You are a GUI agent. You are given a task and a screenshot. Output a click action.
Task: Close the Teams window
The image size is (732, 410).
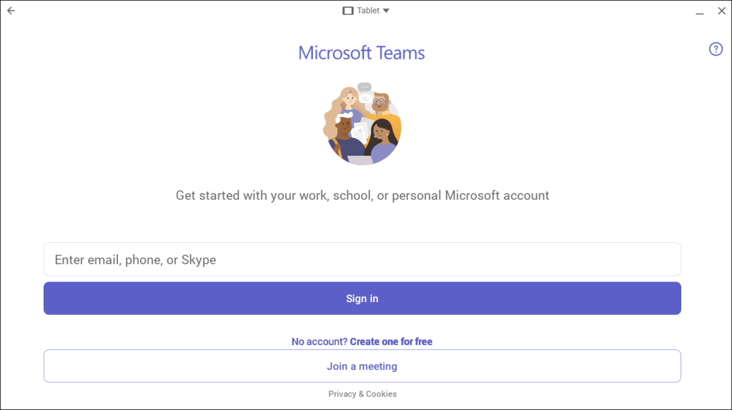tap(721, 11)
